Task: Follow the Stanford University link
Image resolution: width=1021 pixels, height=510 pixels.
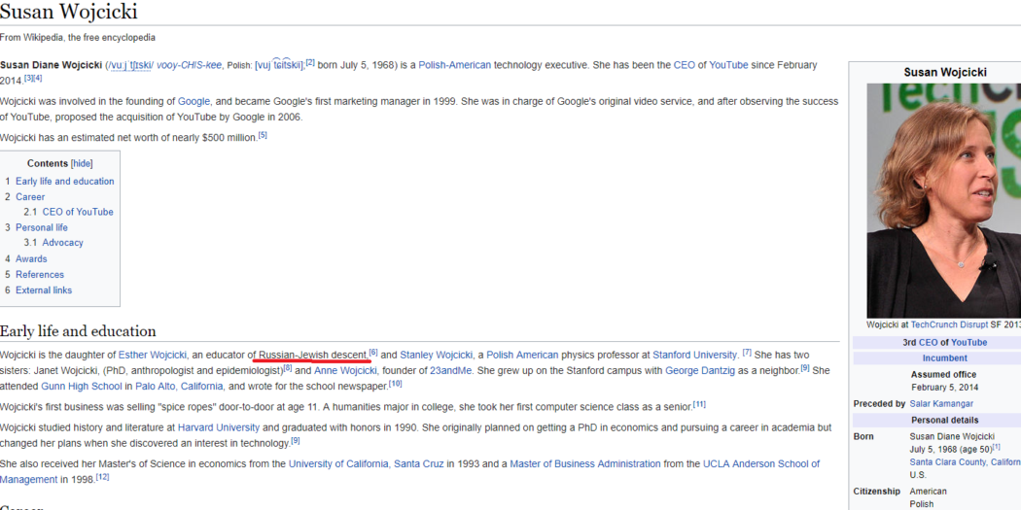Action: (694, 355)
